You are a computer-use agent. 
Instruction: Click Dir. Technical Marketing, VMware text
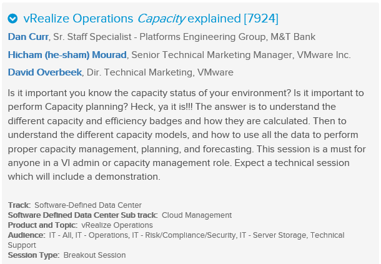[161, 72]
